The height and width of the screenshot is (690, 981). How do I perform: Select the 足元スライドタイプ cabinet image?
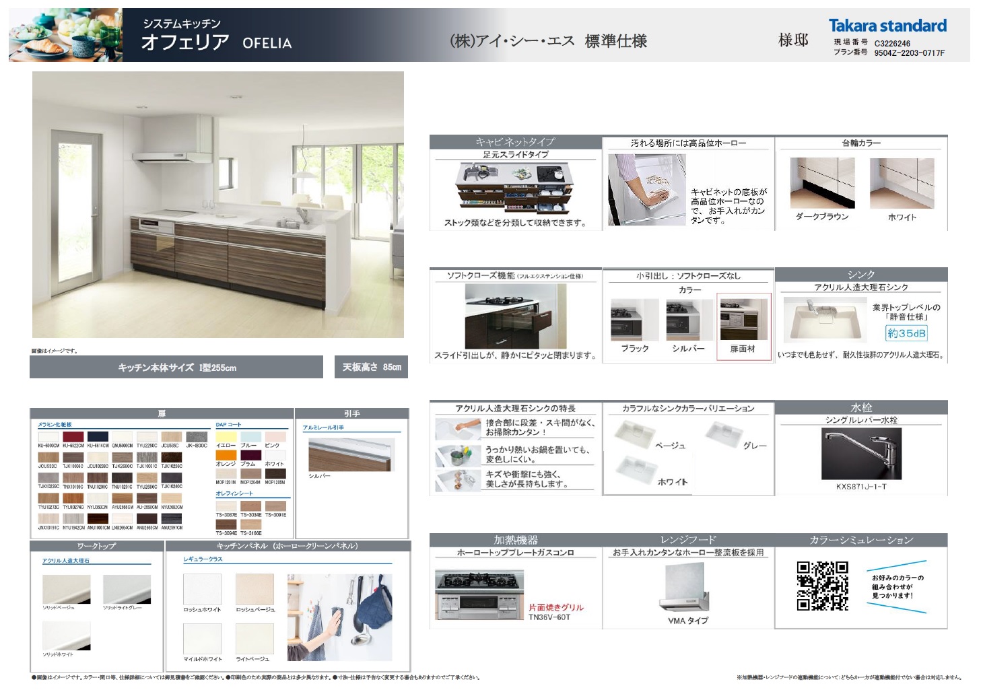coord(514,188)
